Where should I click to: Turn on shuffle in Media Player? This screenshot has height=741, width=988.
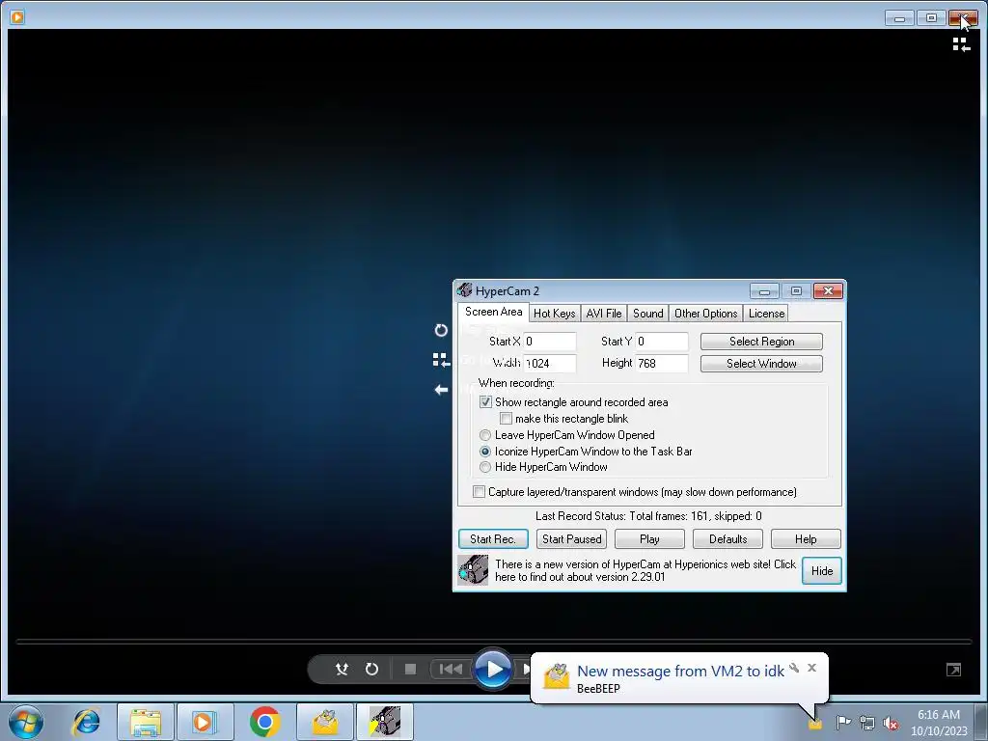click(342, 669)
